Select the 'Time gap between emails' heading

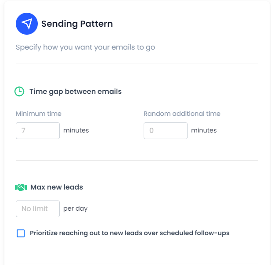click(x=76, y=92)
